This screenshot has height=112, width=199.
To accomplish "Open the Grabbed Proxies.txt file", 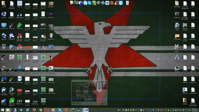I will point(12,5).
